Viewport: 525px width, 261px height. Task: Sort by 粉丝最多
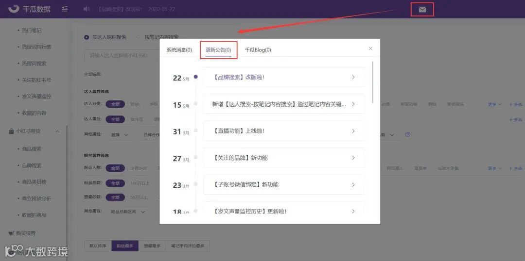point(125,245)
